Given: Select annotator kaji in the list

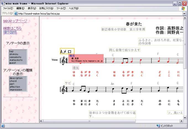Looking at the screenshot, I should (18, 51).
